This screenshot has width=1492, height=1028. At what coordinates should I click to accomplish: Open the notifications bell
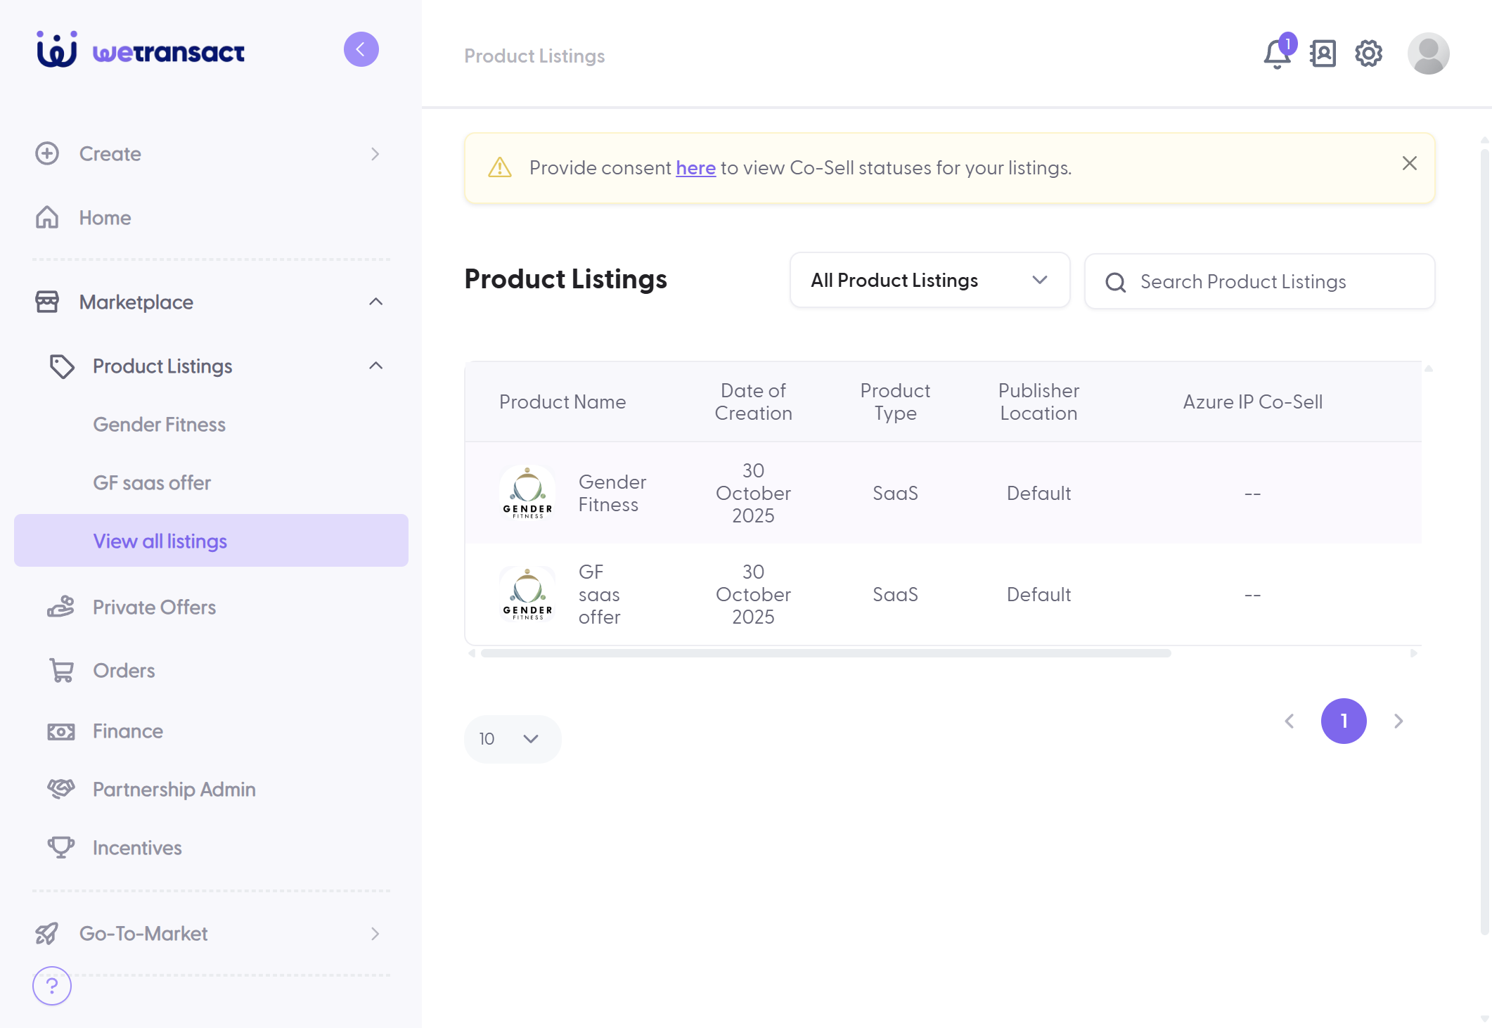coord(1278,53)
